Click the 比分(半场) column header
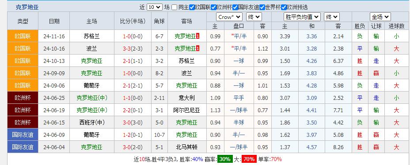Viewport: 410px width, 165px height. tap(133, 21)
